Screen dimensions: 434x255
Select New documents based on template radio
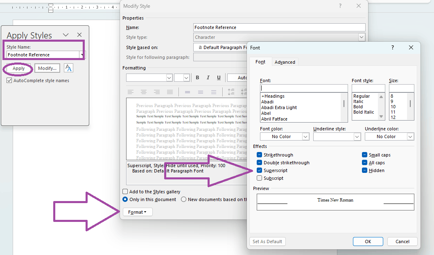(183, 199)
